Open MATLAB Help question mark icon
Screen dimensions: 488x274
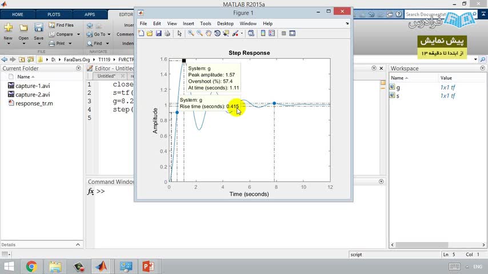point(399,14)
